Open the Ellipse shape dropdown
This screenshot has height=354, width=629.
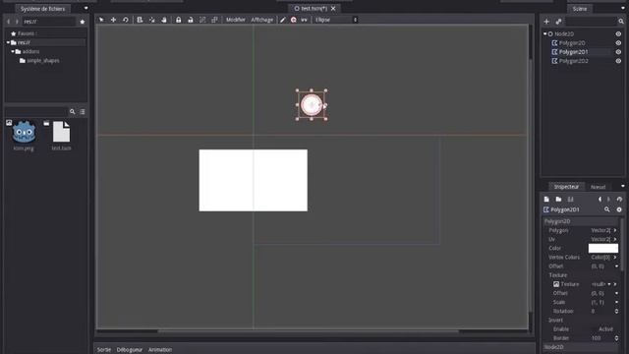[x=336, y=20]
